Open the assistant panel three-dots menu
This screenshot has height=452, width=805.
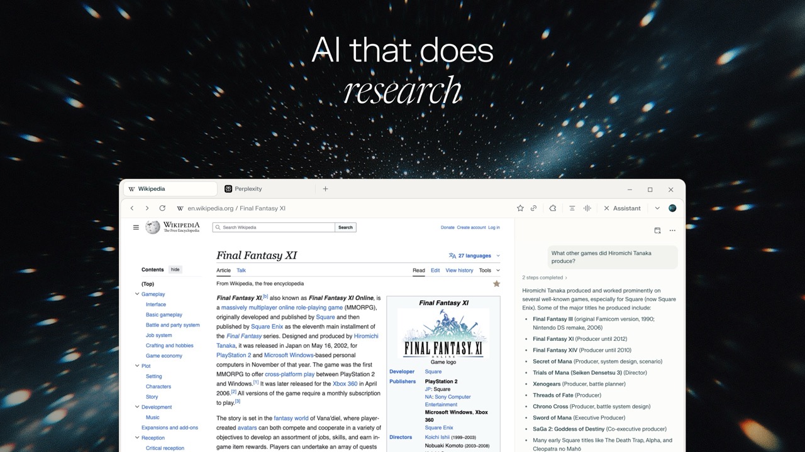coord(672,230)
